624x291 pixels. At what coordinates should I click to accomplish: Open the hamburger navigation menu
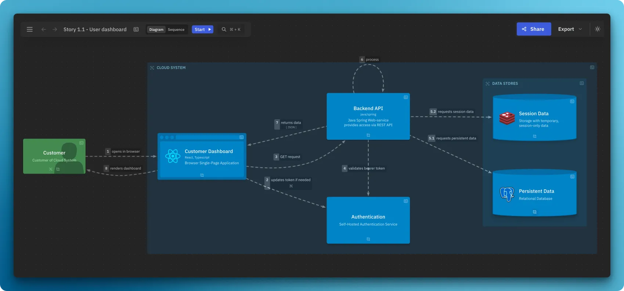30,29
